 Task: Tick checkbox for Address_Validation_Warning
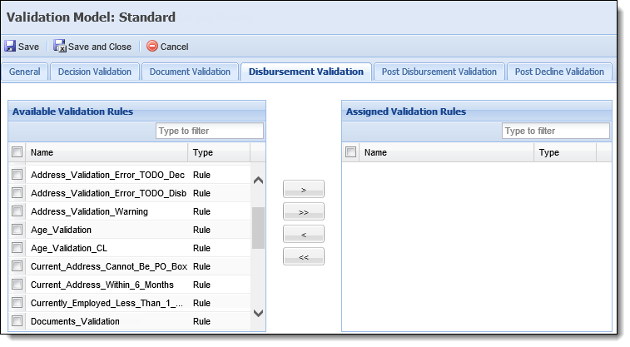[x=17, y=211]
